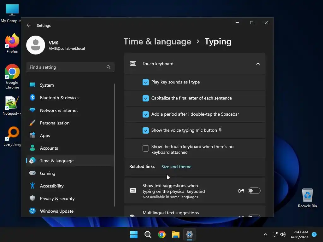
Task: Select Gaming in the sidebar
Action: coord(70,173)
